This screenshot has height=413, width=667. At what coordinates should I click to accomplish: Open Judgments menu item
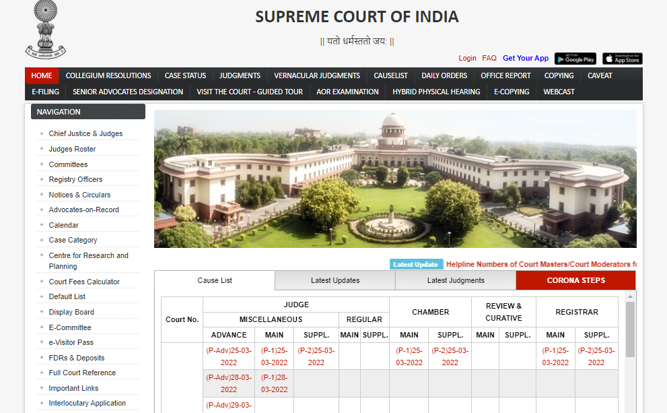coord(240,75)
